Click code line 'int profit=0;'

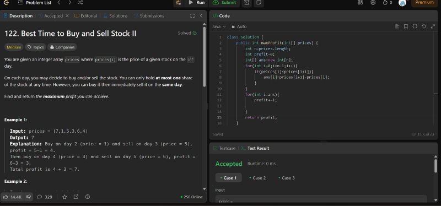[x=260, y=54]
